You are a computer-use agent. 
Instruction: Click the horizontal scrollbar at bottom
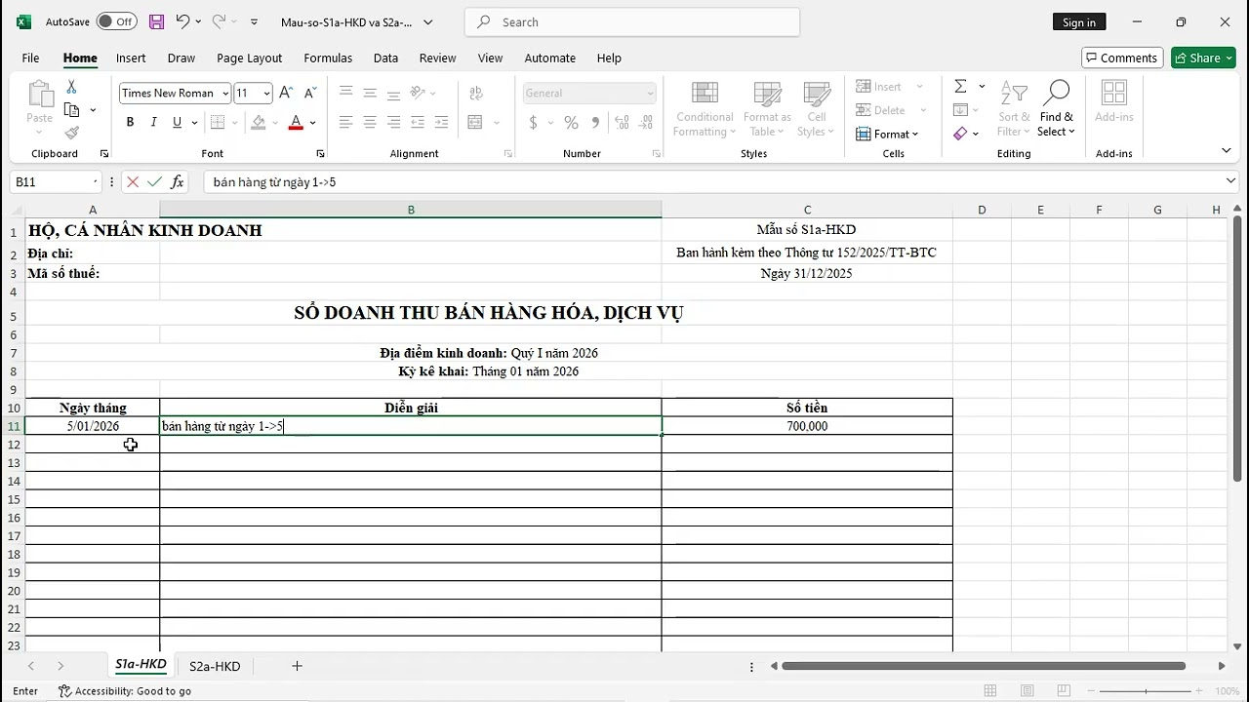click(984, 666)
